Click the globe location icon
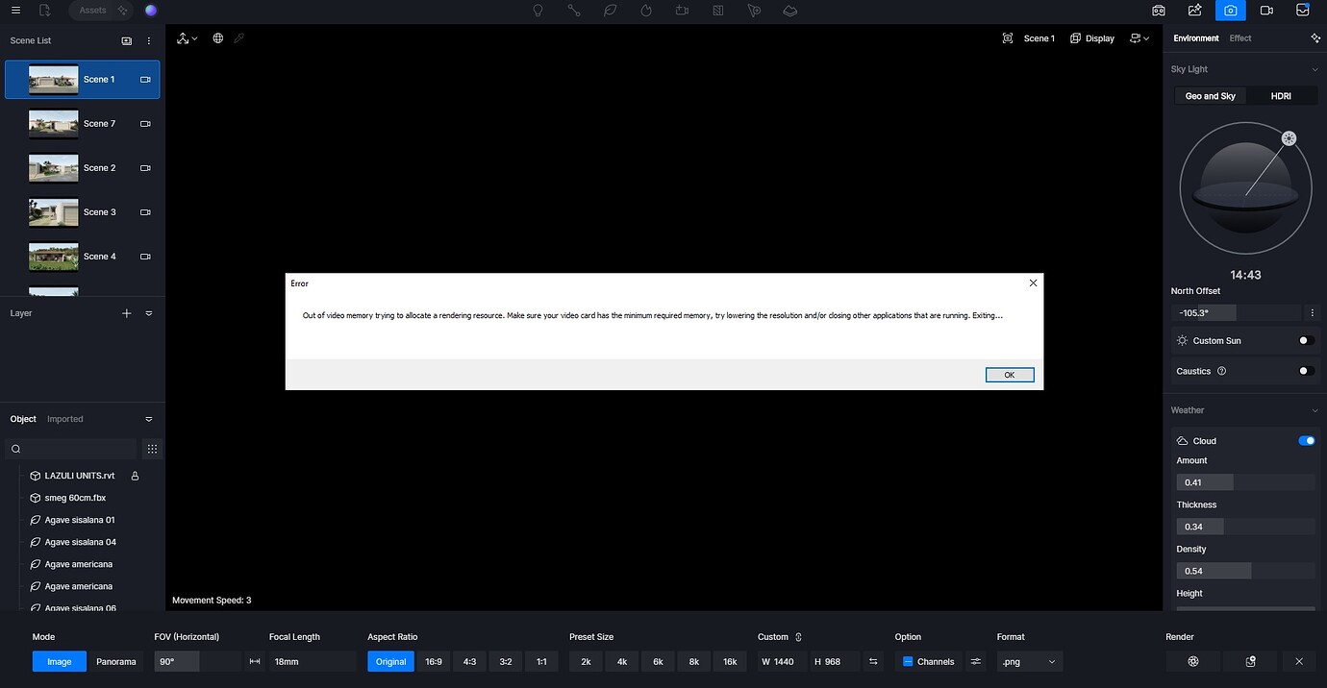 (218, 38)
